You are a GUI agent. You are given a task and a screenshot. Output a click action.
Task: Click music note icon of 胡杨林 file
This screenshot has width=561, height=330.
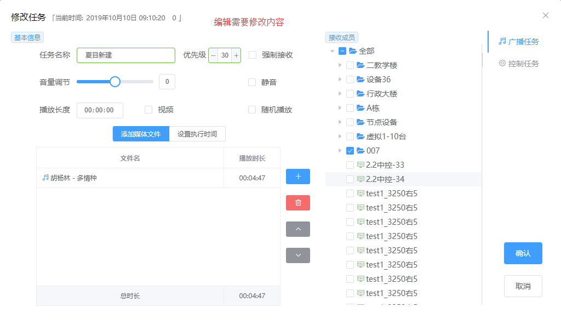click(x=45, y=178)
